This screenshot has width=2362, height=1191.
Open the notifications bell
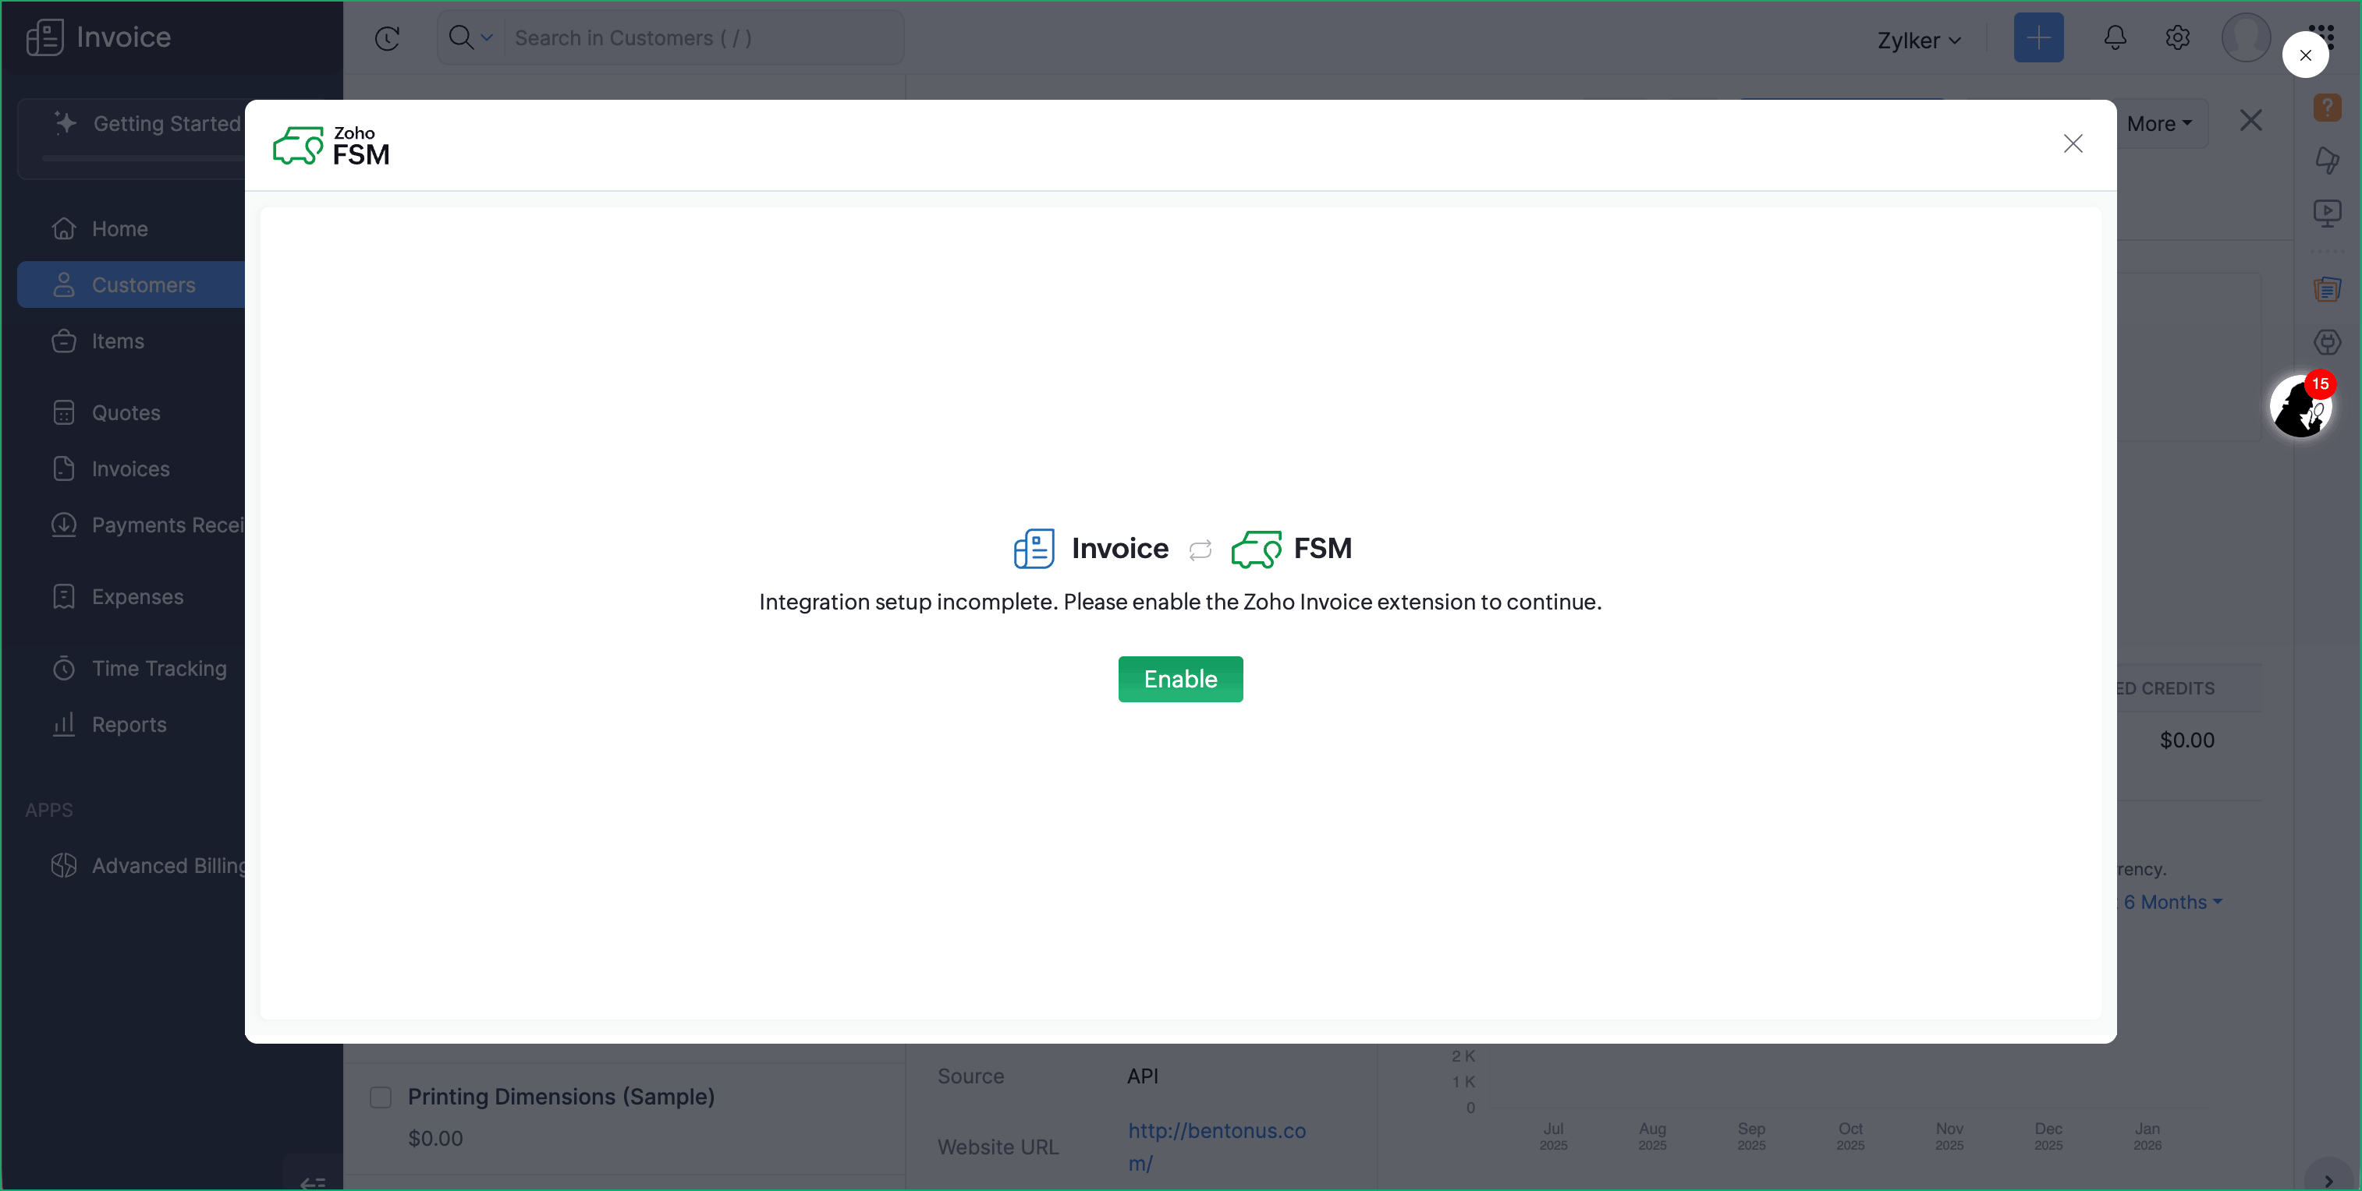[2115, 37]
